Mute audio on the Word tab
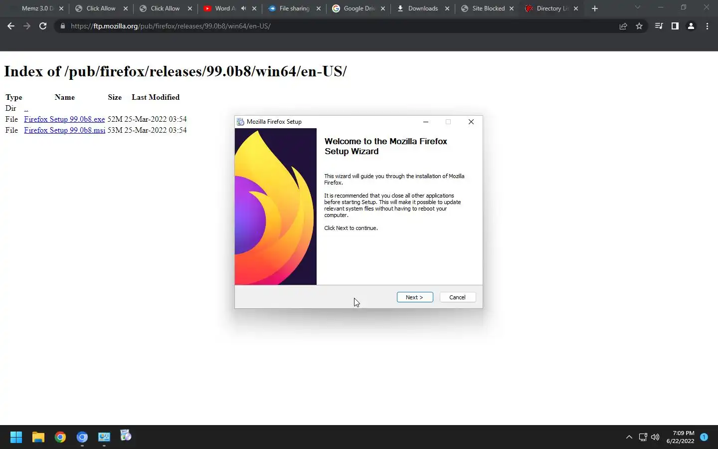Screen dimensions: 718x449 point(244,8)
